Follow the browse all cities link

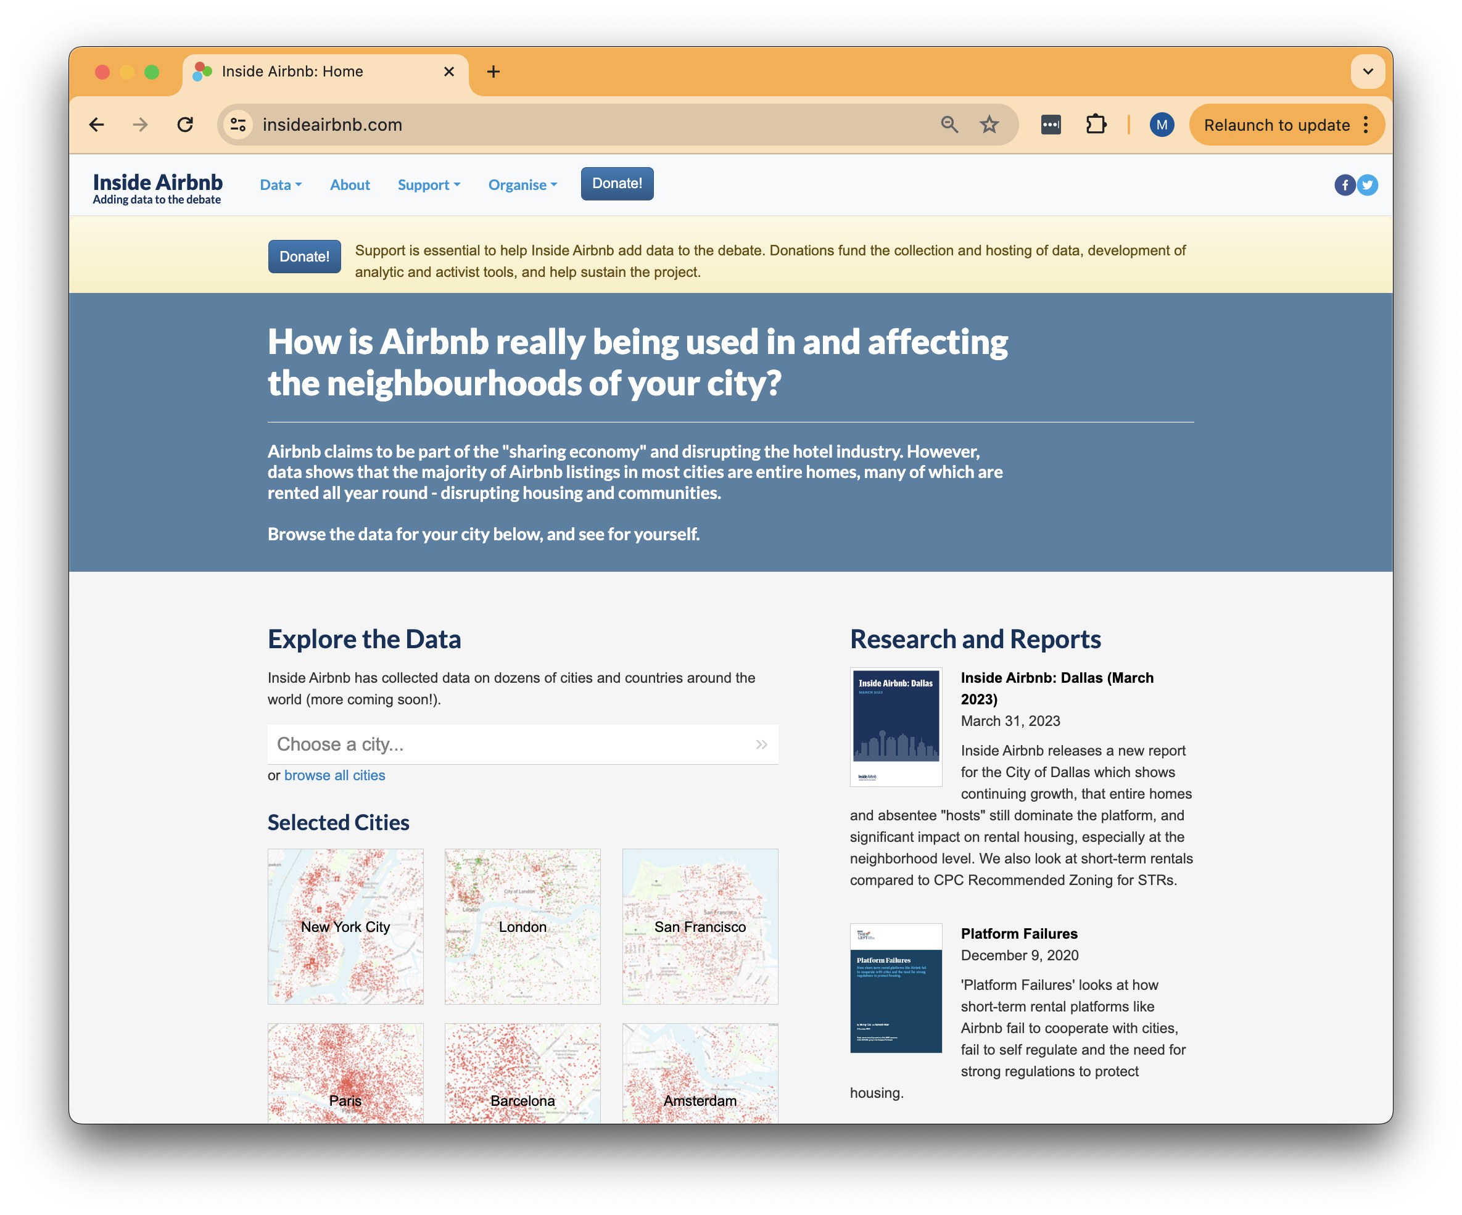334,775
